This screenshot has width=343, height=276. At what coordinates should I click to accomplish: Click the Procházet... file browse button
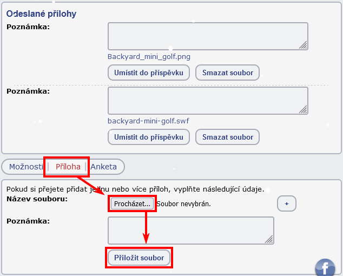tap(132, 204)
